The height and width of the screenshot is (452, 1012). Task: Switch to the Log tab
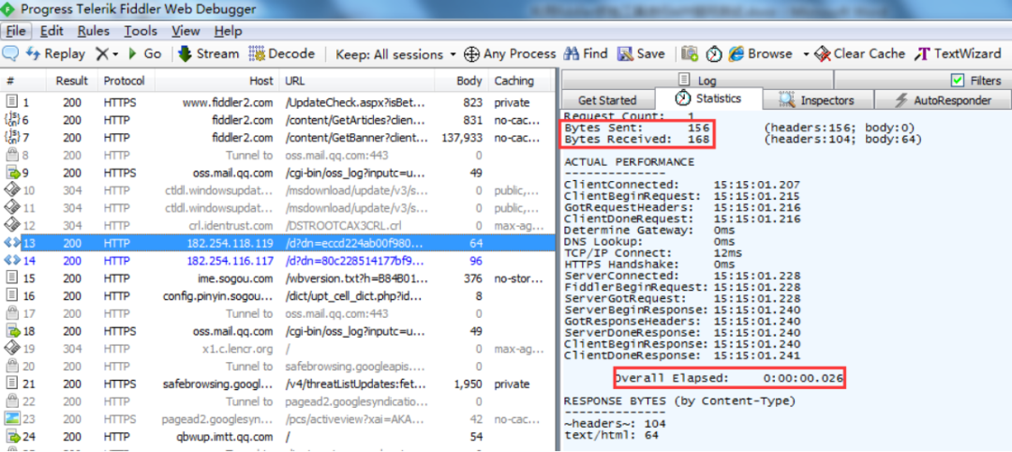point(697,80)
